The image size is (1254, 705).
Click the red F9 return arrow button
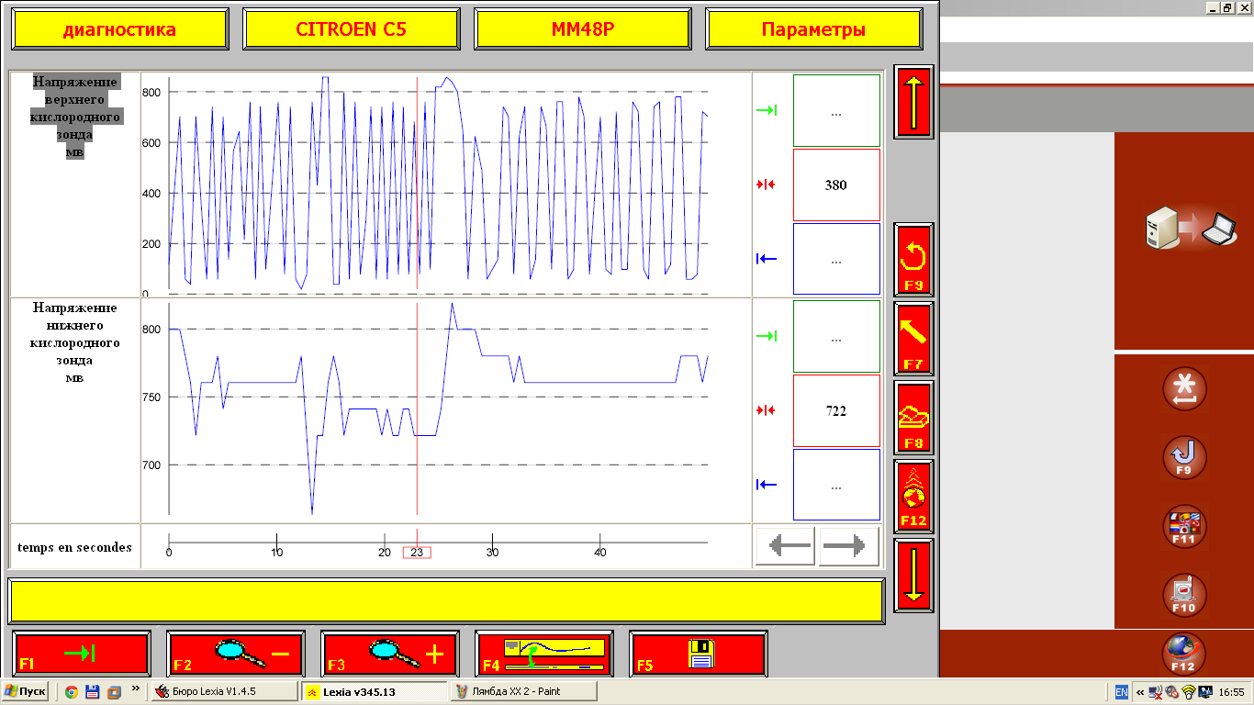(913, 260)
